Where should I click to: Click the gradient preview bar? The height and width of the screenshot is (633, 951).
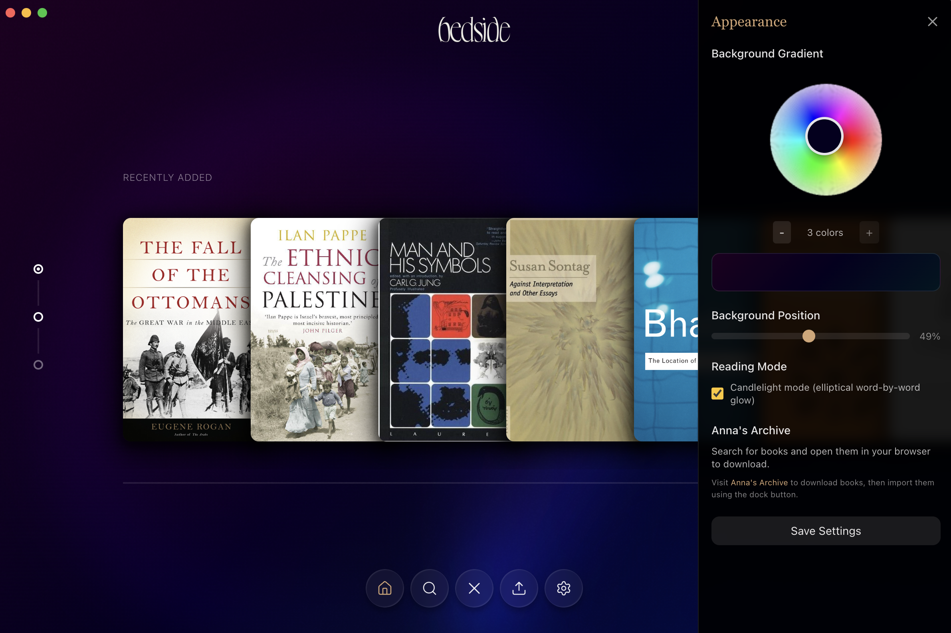pos(825,272)
